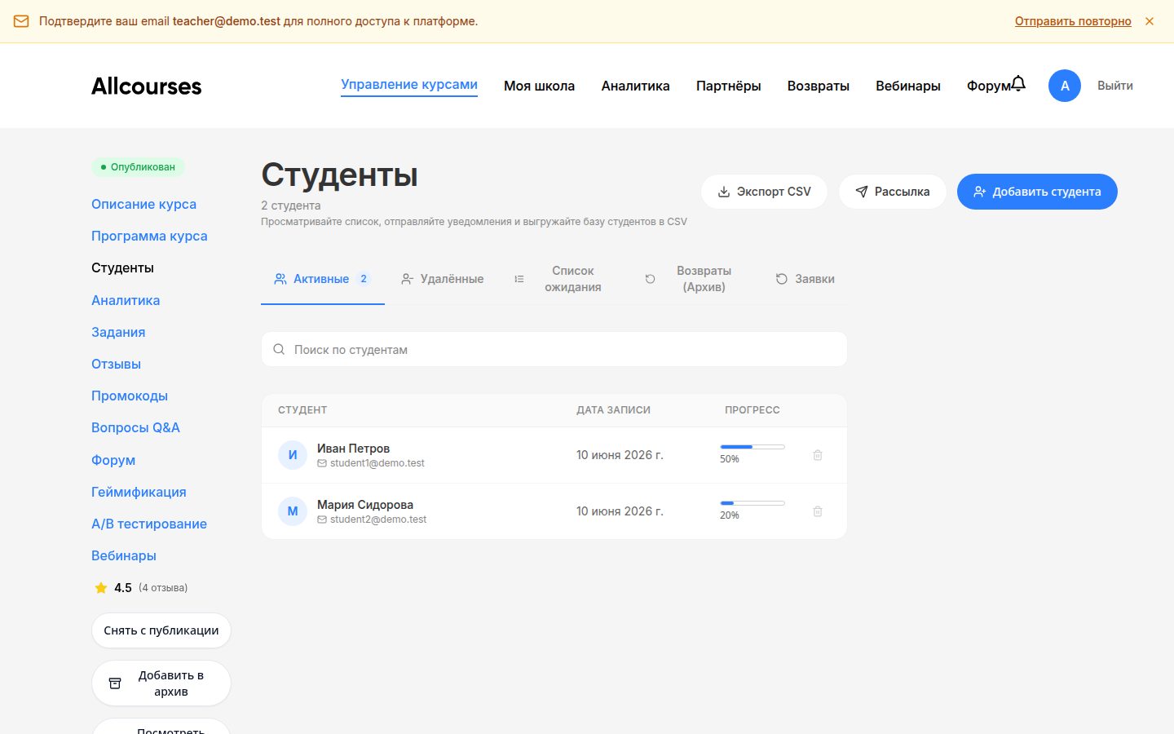Image resolution: width=1174 pixels, height=734 pixels.
Task: Open Отзывы in sidebar
Action: click(116, 364)
